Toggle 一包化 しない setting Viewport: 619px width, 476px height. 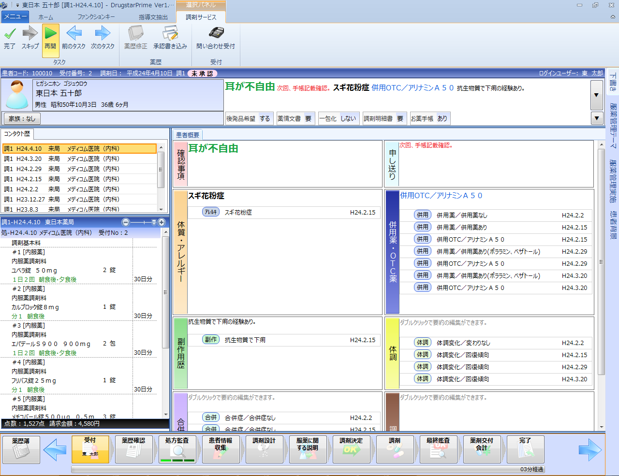(x=338, y=118)
